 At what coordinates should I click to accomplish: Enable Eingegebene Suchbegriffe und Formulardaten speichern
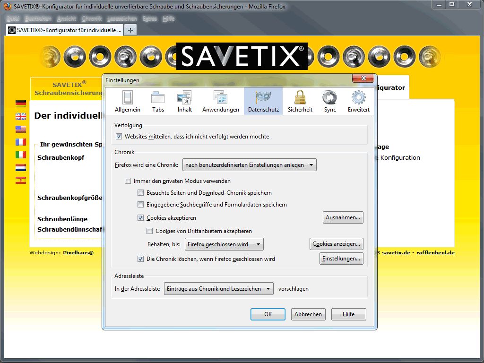coord(141,204)
